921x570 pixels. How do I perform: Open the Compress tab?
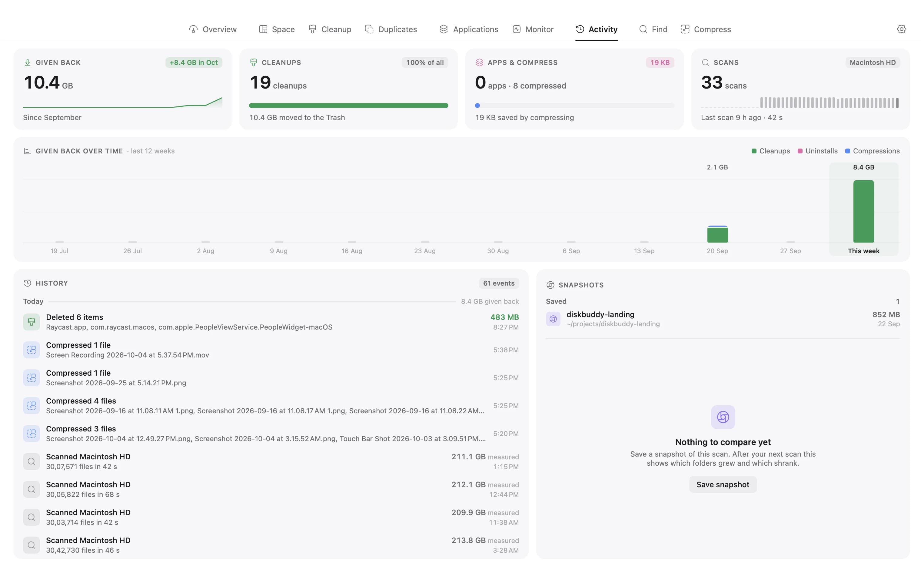[x=706, y=29]
